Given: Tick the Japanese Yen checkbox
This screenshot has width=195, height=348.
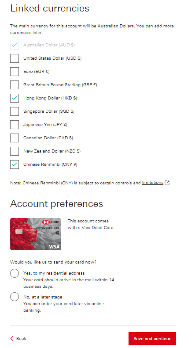Looking at the screenshot, I should tap(15, 125).
